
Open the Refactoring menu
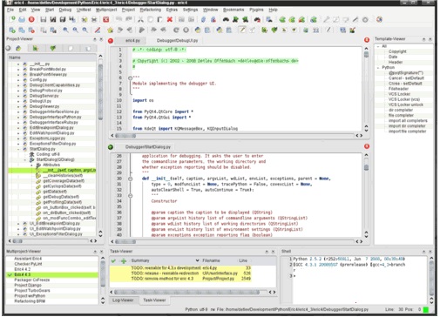click(151, 10)
